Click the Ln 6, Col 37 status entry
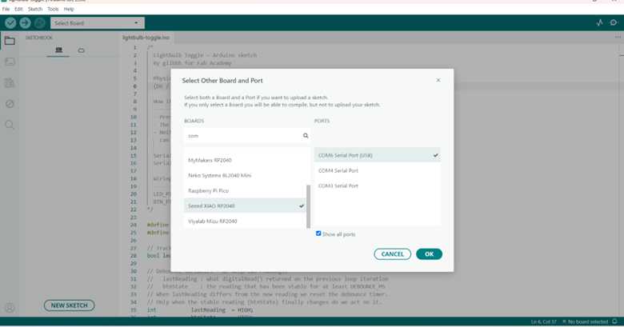 pos(544,321)
